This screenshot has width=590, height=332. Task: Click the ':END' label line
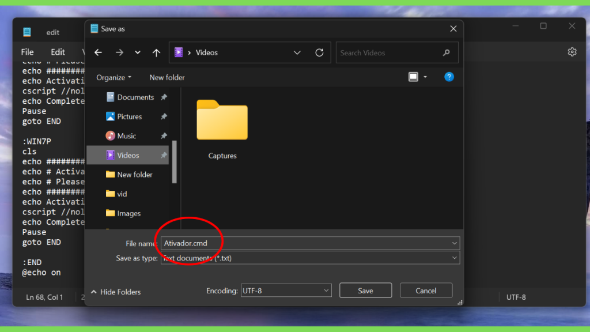32,262
